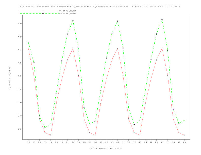Click the green dashed F_MEAN legend line sample

click(x=39, y=13)
